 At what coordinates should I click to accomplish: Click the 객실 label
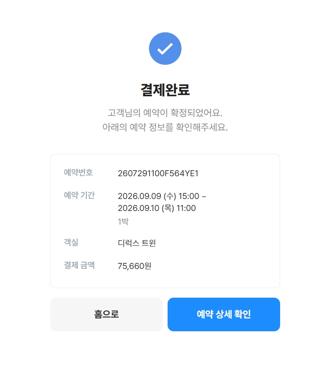pyautogui.click(x=71, y=242)
